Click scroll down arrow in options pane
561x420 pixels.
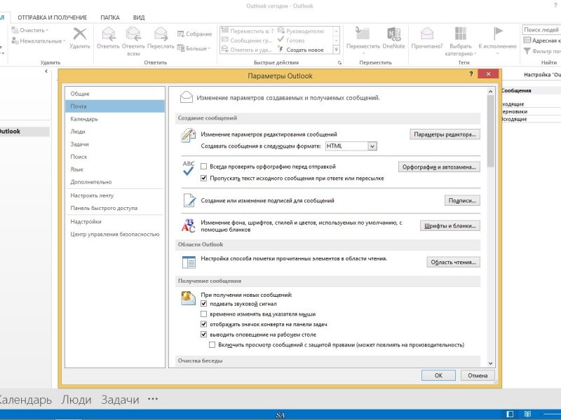490,363
